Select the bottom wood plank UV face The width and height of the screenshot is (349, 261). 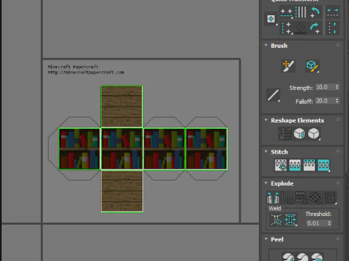pyautogui.click(x=122, y=191)
